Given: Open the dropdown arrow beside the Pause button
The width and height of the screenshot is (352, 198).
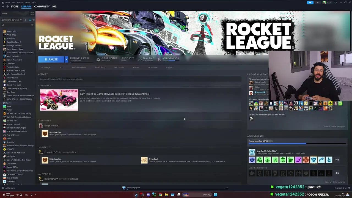Looking at the screenshot, I should point(66,59).
